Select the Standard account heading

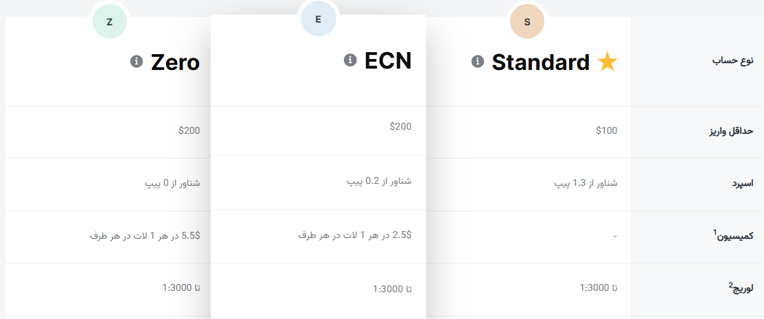(541, 62)
